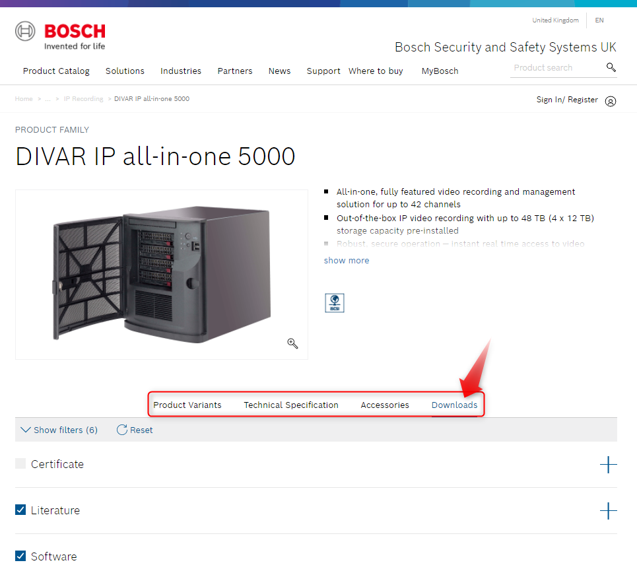Enable the Certificate checkbox
This screenshot has width=637, height=573.
pyautogui.click(x=20, y=464)
